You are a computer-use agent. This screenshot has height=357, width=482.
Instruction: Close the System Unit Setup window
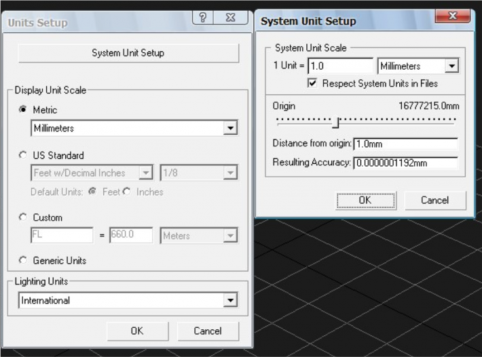(453, 16)
